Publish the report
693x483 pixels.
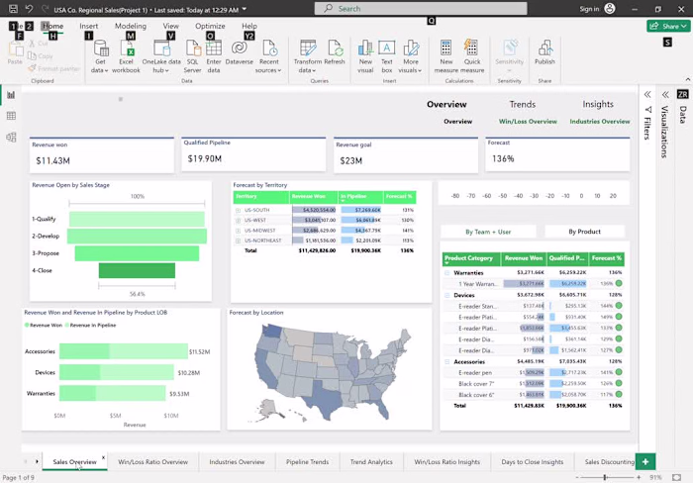coord(544,53)
